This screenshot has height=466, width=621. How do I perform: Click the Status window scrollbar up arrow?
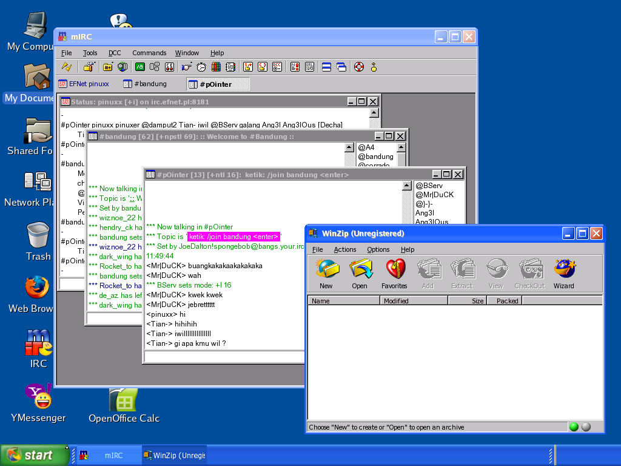tap(374, 113)
